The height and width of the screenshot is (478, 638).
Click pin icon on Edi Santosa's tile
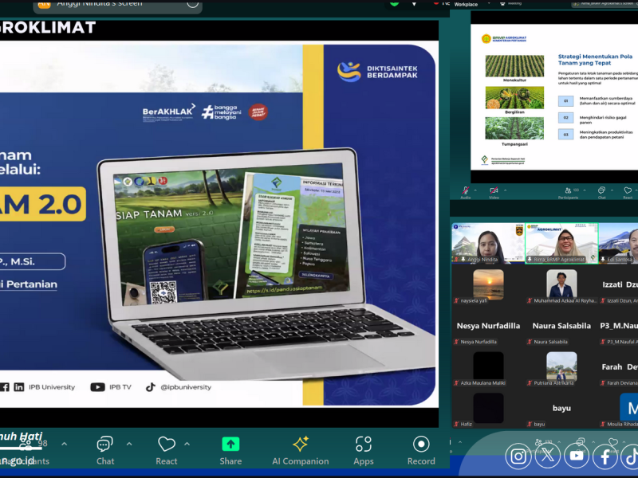point(604,260)
